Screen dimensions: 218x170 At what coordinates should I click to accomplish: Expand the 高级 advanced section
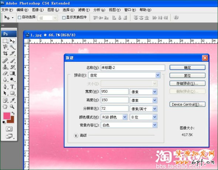pyautogui.click(x=76, y=135)
